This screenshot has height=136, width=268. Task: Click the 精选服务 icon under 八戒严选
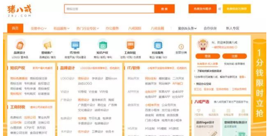(x=214, y=111)
